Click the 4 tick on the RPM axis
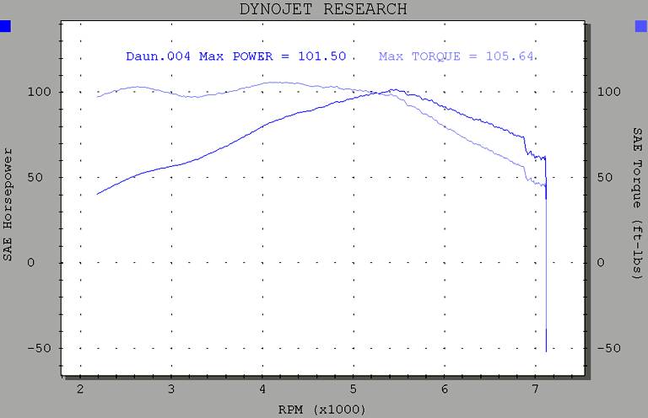 pyautogui.click(x=262, y=389)
